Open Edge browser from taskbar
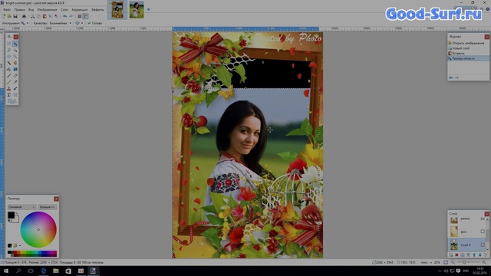 43,271
